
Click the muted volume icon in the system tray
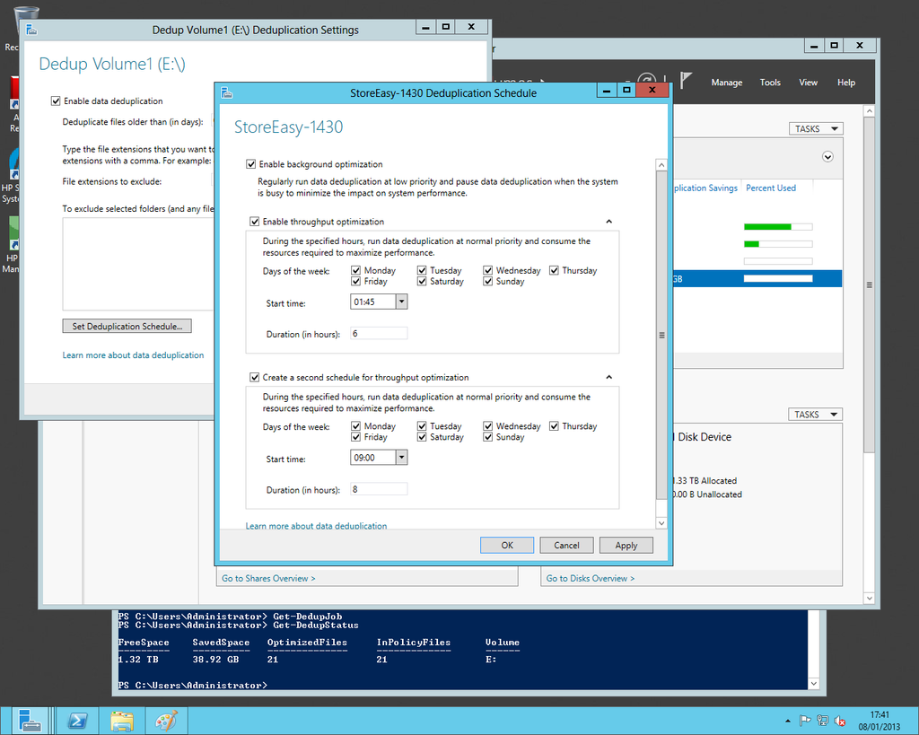click(x=840, y=720)
